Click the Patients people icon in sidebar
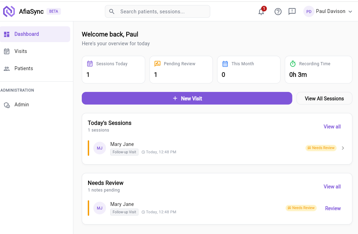 pyautogui.click(x=7, y=68)
